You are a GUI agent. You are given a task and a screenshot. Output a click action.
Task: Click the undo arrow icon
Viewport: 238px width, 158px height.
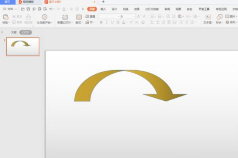pos(51,9)
